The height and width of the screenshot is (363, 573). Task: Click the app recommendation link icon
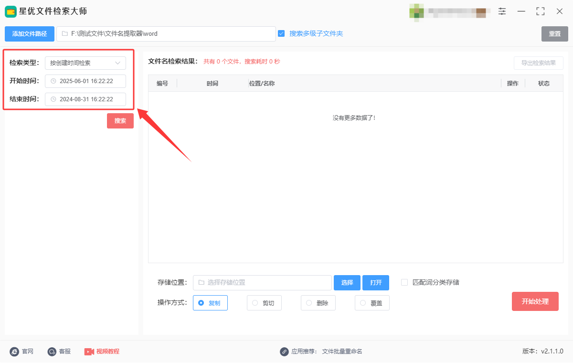click(284, 352)
